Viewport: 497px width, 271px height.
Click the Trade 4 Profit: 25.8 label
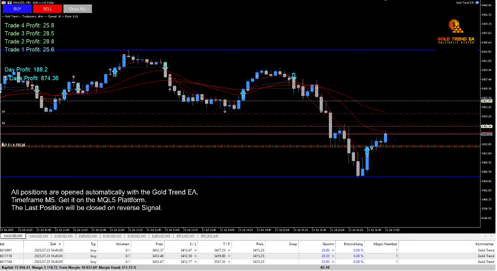pos(29,25)
